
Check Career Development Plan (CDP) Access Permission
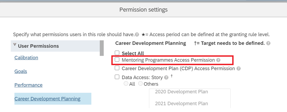point(117,68)
